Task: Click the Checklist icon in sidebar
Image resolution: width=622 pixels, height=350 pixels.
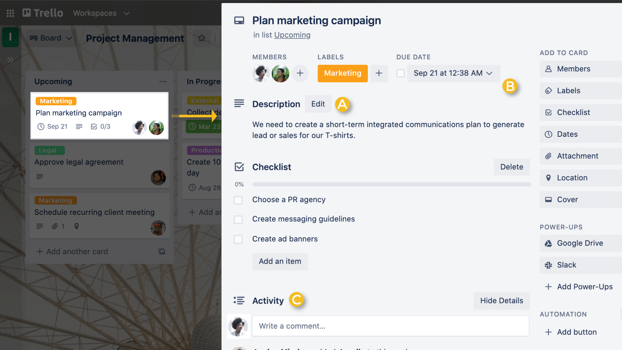Action: pyautogui.click(x=548, y=112)
